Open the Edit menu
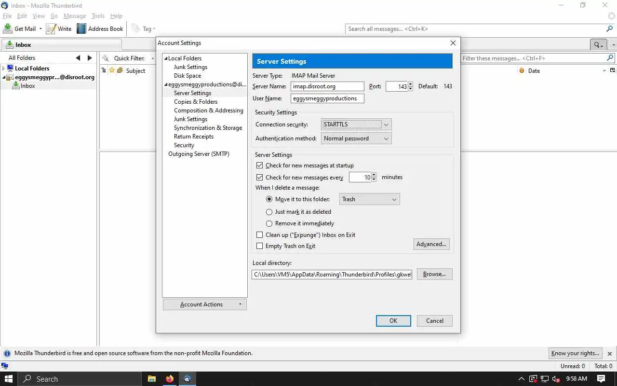The height and width of the screenshot is (386, 617). tap(22, 16)
